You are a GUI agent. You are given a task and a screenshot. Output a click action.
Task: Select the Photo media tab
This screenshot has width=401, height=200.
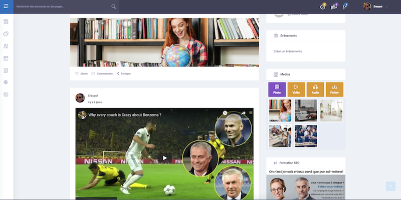pos(277,89)
